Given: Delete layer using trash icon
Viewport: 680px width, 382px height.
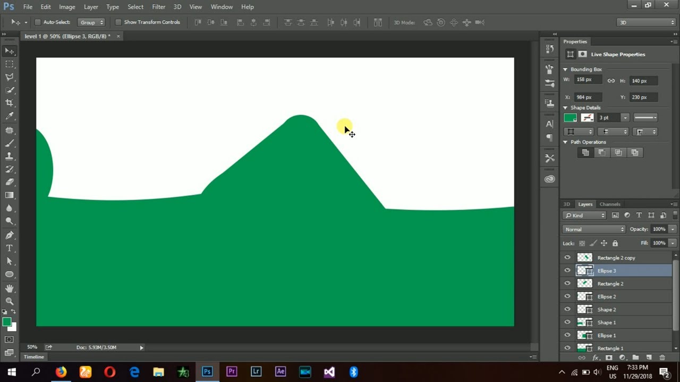Looking at the screenshot, I should point(662,358).
